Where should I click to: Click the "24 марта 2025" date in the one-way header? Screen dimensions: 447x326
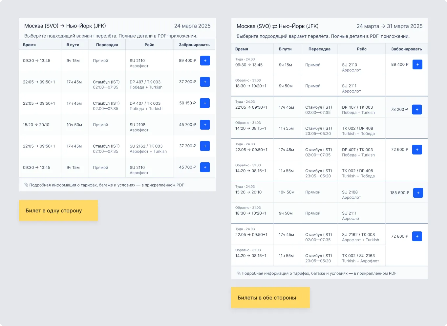click(192, 26)
